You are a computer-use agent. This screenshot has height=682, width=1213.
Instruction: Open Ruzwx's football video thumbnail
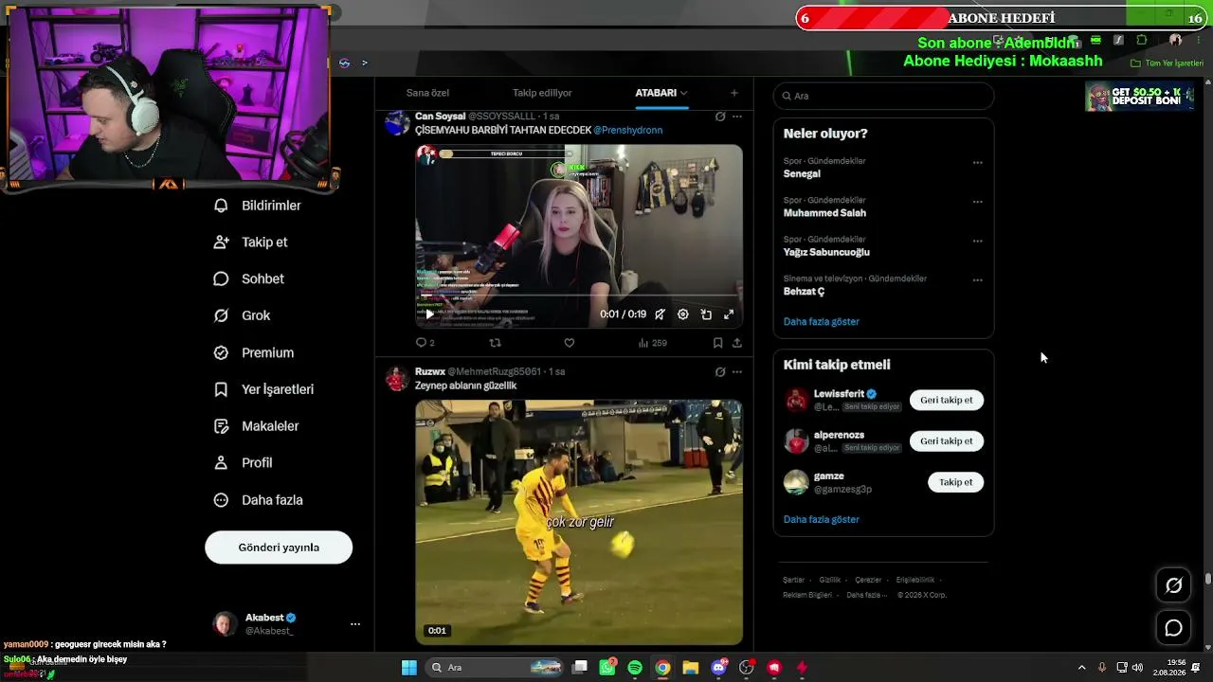point(579,523)
